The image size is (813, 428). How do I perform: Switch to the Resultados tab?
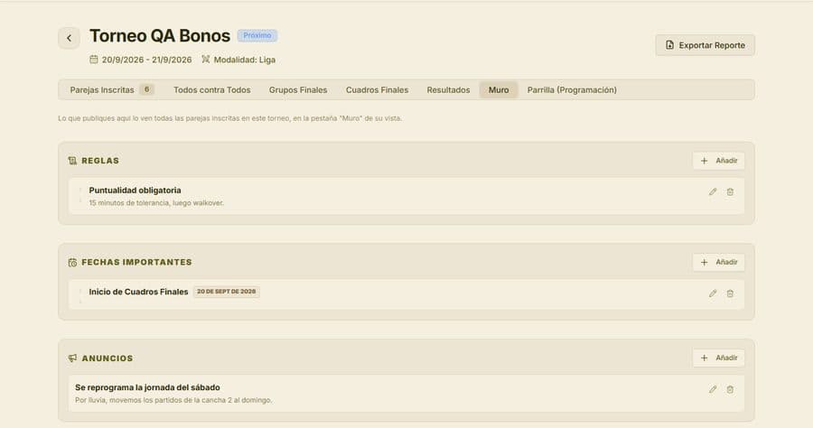(448, 89)
